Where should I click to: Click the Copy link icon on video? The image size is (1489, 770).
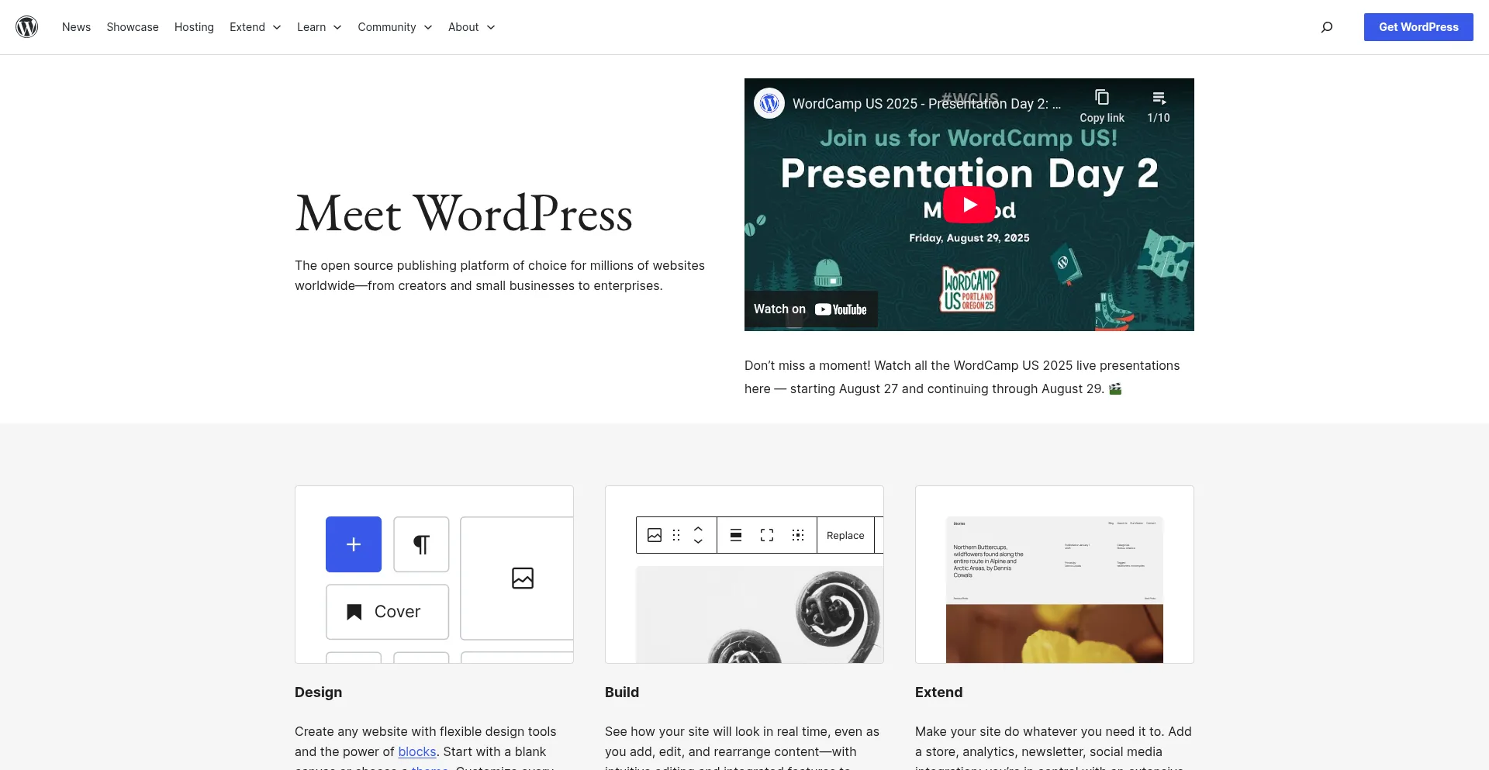tap(1102, 98)
